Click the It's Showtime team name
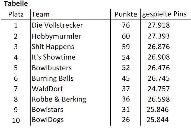This screenshot has height=128, width=191. click(x=54, y=57)
